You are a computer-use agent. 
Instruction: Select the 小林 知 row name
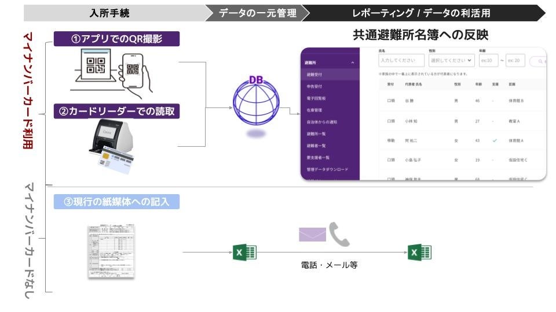tap(411, 121)
